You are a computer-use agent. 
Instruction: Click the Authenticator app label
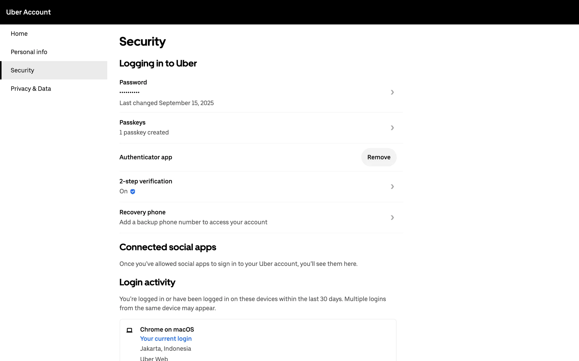tap(146, 157)
